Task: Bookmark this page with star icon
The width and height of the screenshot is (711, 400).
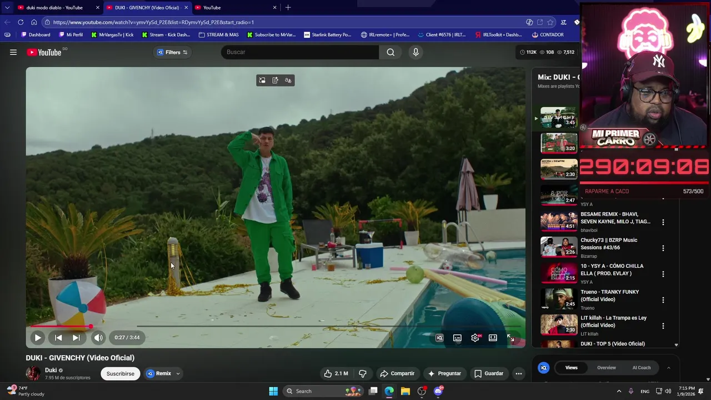Action: coord(550,22)
